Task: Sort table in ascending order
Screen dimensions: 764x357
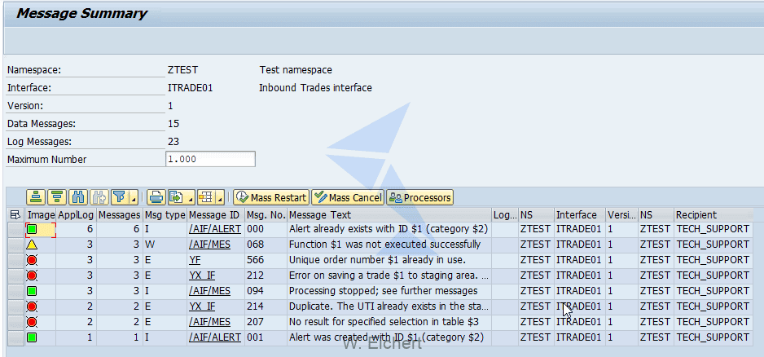Action: [37, 197]
